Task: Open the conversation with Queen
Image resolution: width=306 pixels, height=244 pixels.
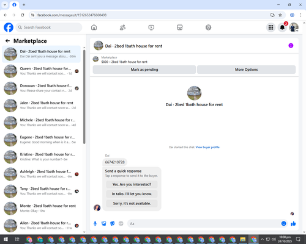Action: click(x=41, y=71)
